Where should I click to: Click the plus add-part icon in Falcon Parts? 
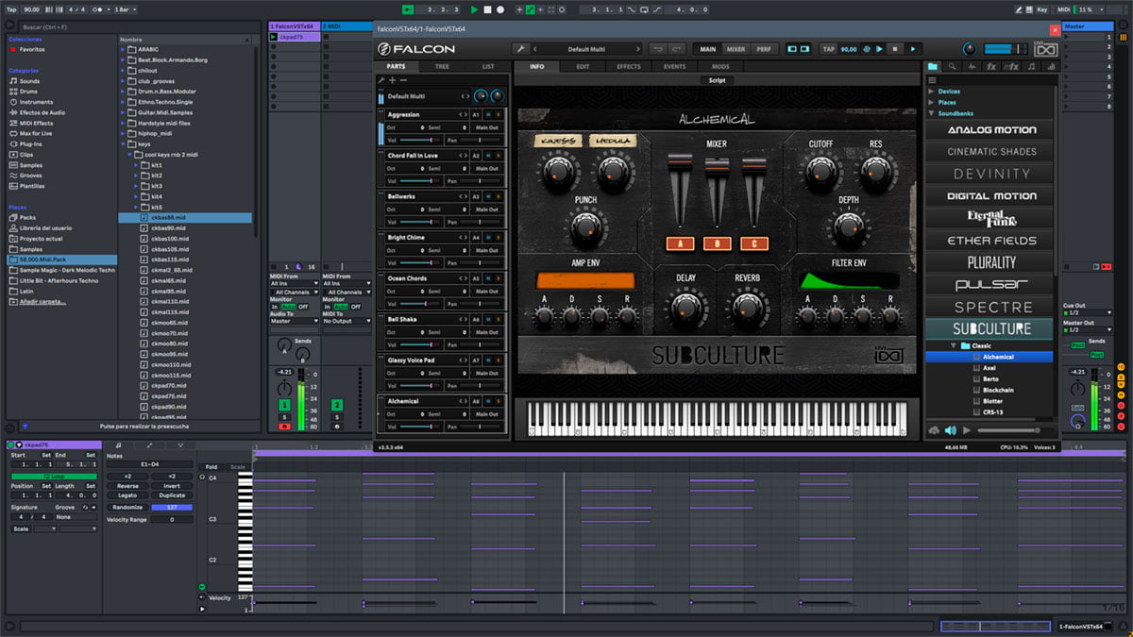[392, 80]
